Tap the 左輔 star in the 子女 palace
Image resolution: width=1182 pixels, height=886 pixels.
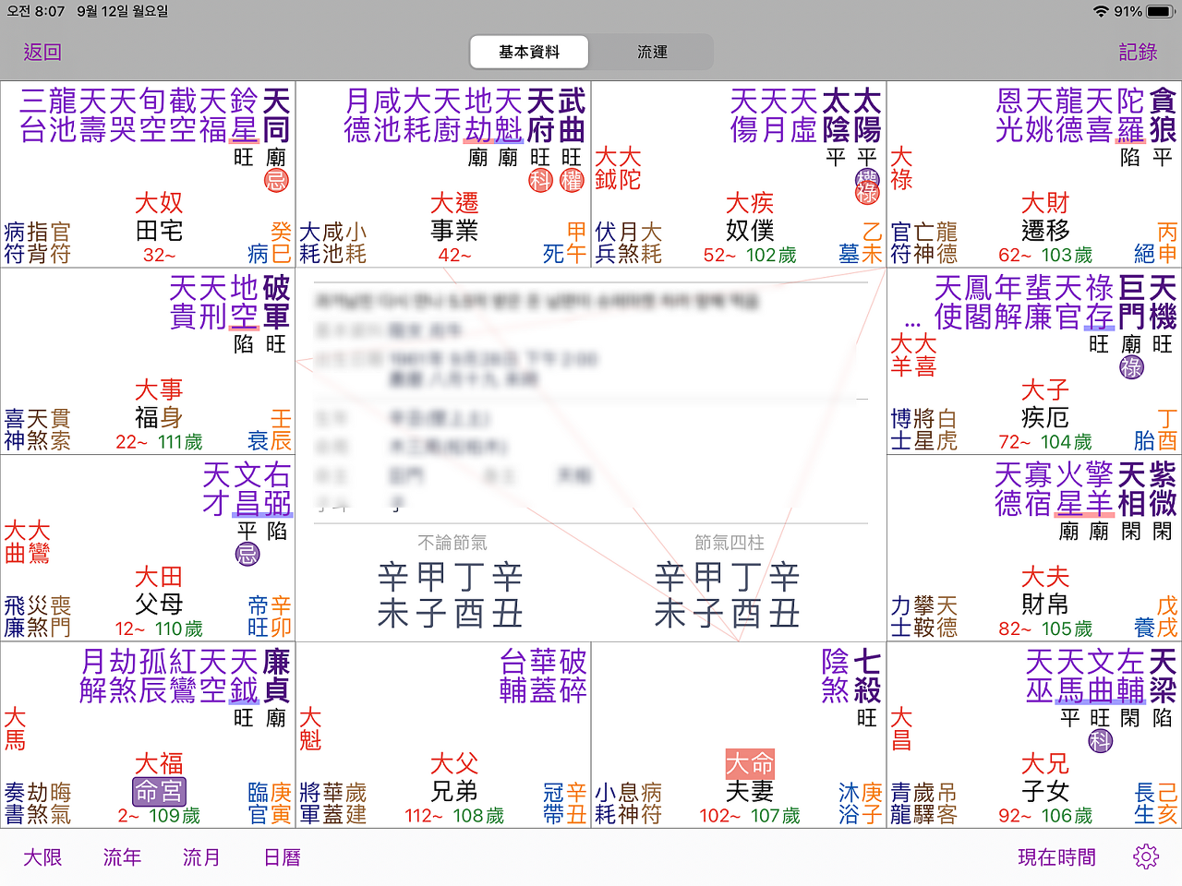pyautogui.click(x=1131, y=676)
